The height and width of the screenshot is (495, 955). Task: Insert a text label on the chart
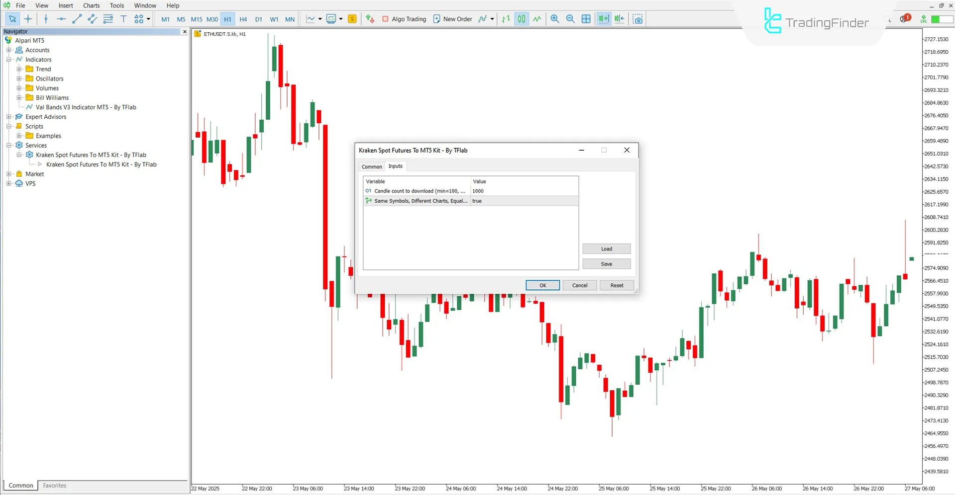123,19
